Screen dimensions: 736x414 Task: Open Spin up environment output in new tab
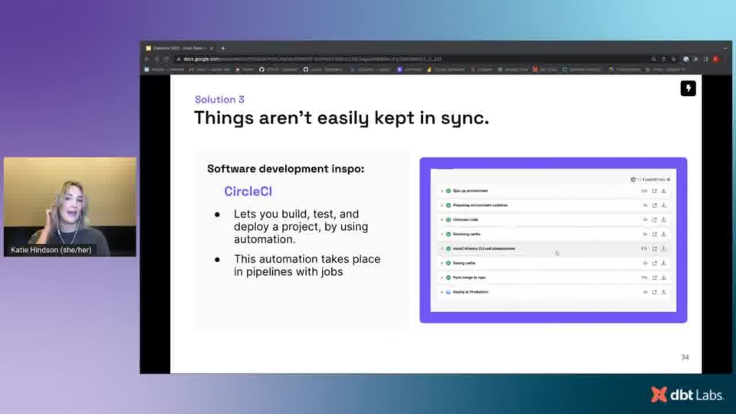[x=654, y=191]
